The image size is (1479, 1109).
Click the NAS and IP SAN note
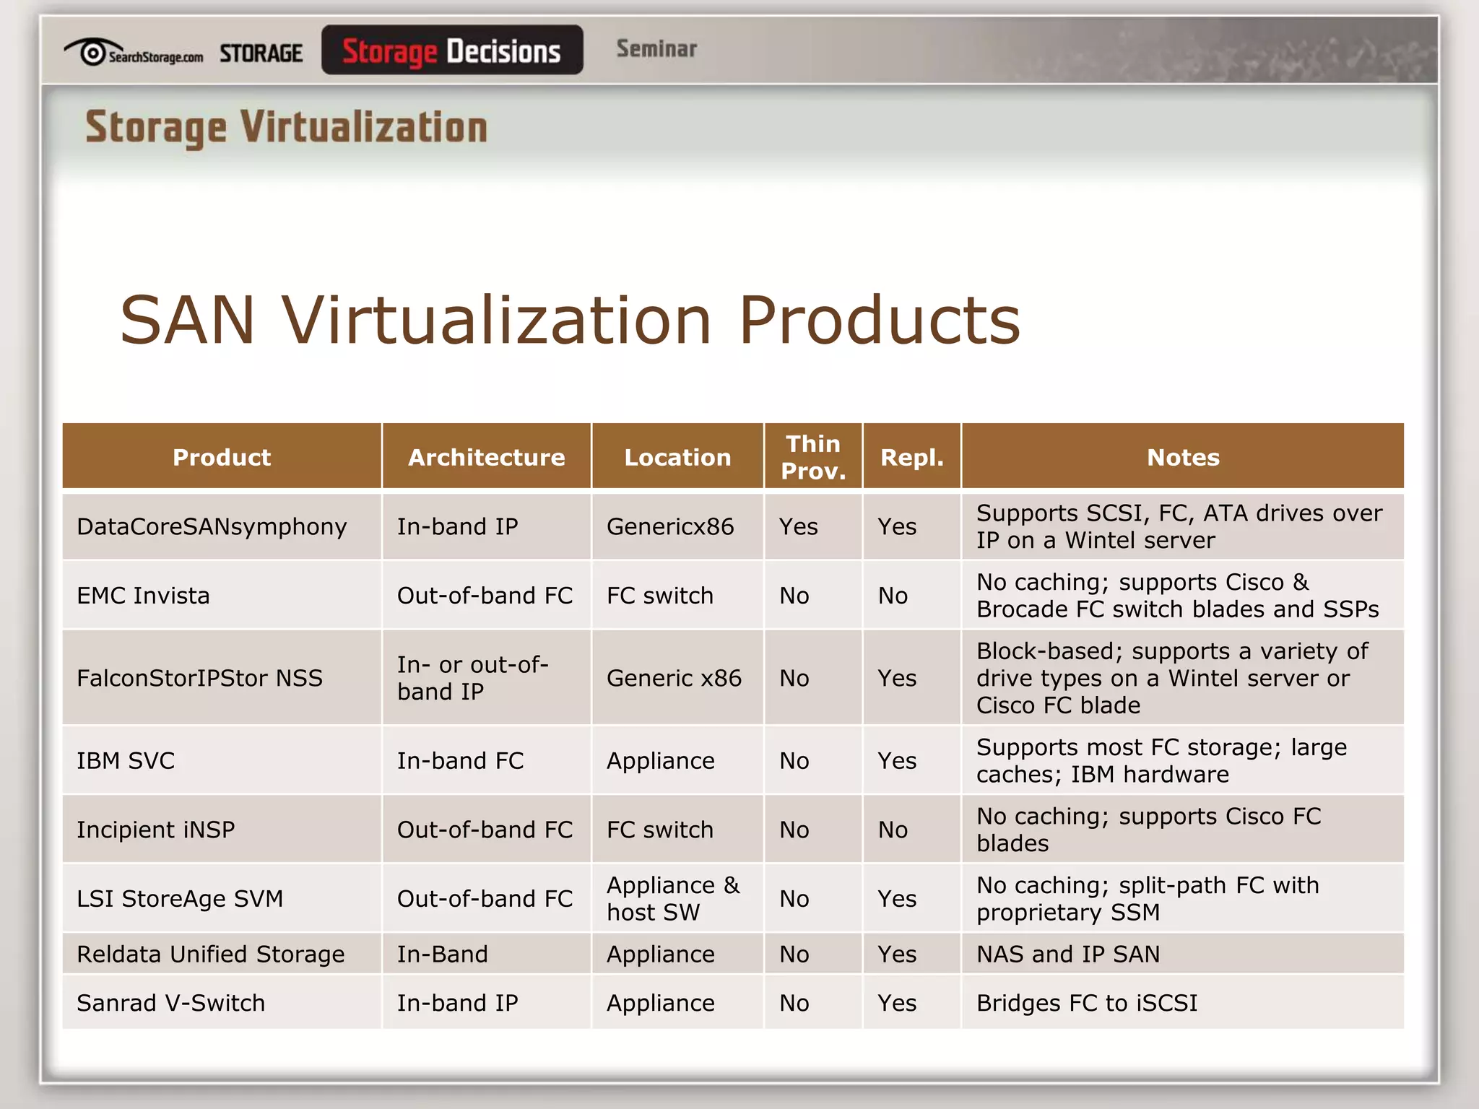[1183, 954]
